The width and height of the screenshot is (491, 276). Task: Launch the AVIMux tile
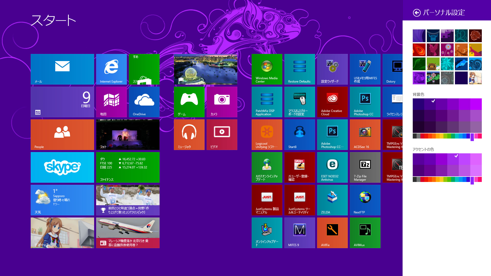point(365,233)
